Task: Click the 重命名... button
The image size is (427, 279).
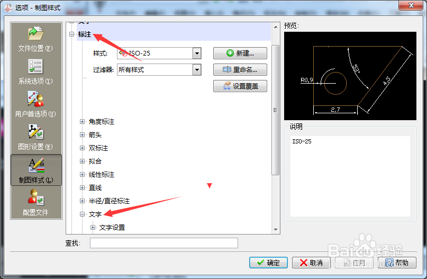Action: [x=240, y=70]
